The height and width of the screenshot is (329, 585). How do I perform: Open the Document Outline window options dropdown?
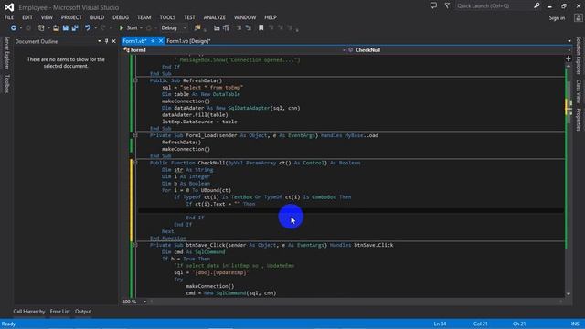[100, 41]
